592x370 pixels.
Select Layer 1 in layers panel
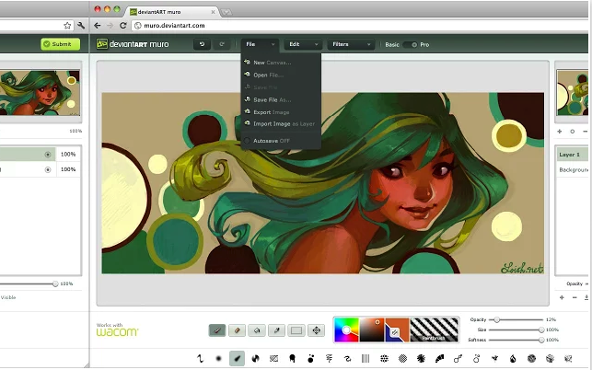pos(573,155)
